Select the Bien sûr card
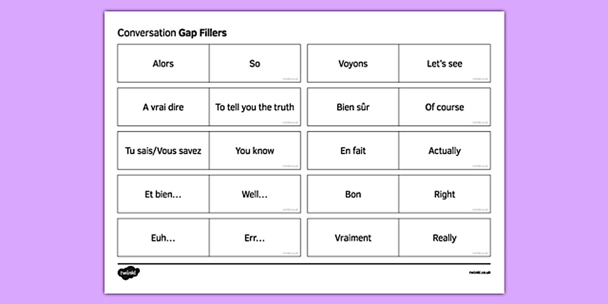The image size is (608, 304). click(353, 107)
